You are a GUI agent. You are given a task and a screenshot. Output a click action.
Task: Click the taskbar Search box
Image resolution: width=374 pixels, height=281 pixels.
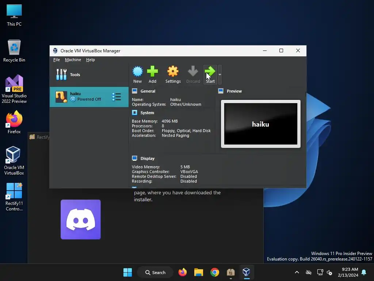tap(155, 272)
